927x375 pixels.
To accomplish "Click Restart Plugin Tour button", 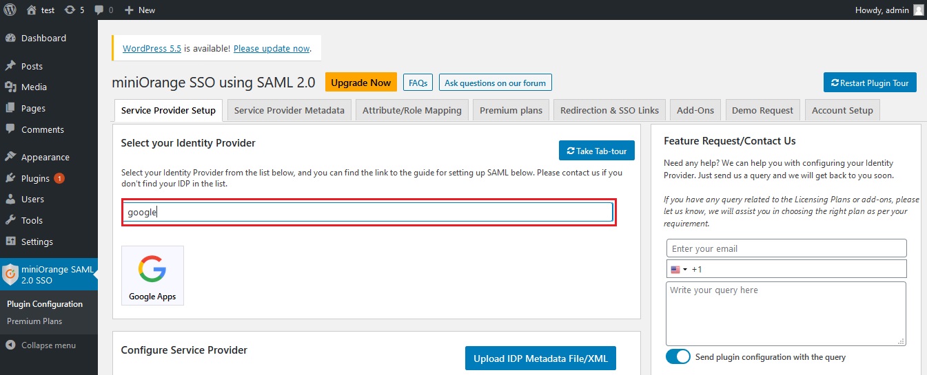I will (x=870, y=83).
